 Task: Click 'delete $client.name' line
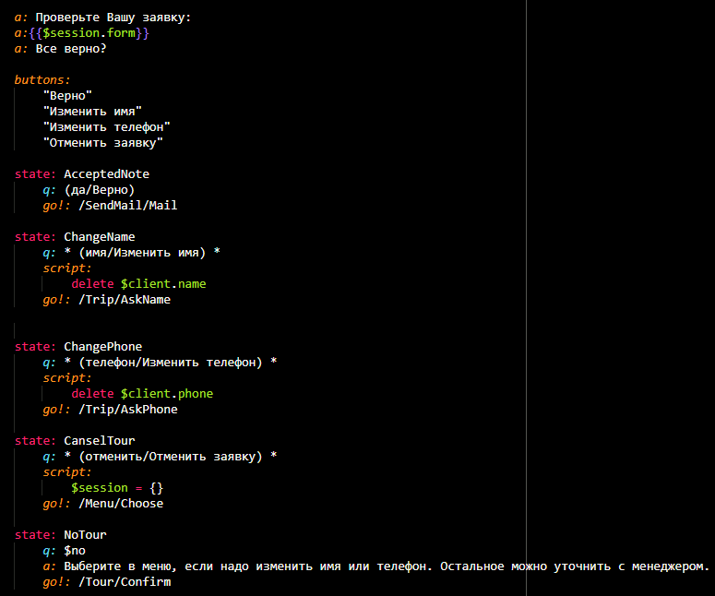coord(138,284)
